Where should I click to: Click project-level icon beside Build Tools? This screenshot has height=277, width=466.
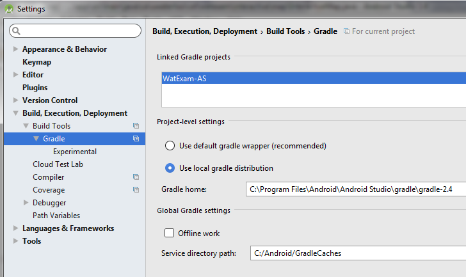136,126
